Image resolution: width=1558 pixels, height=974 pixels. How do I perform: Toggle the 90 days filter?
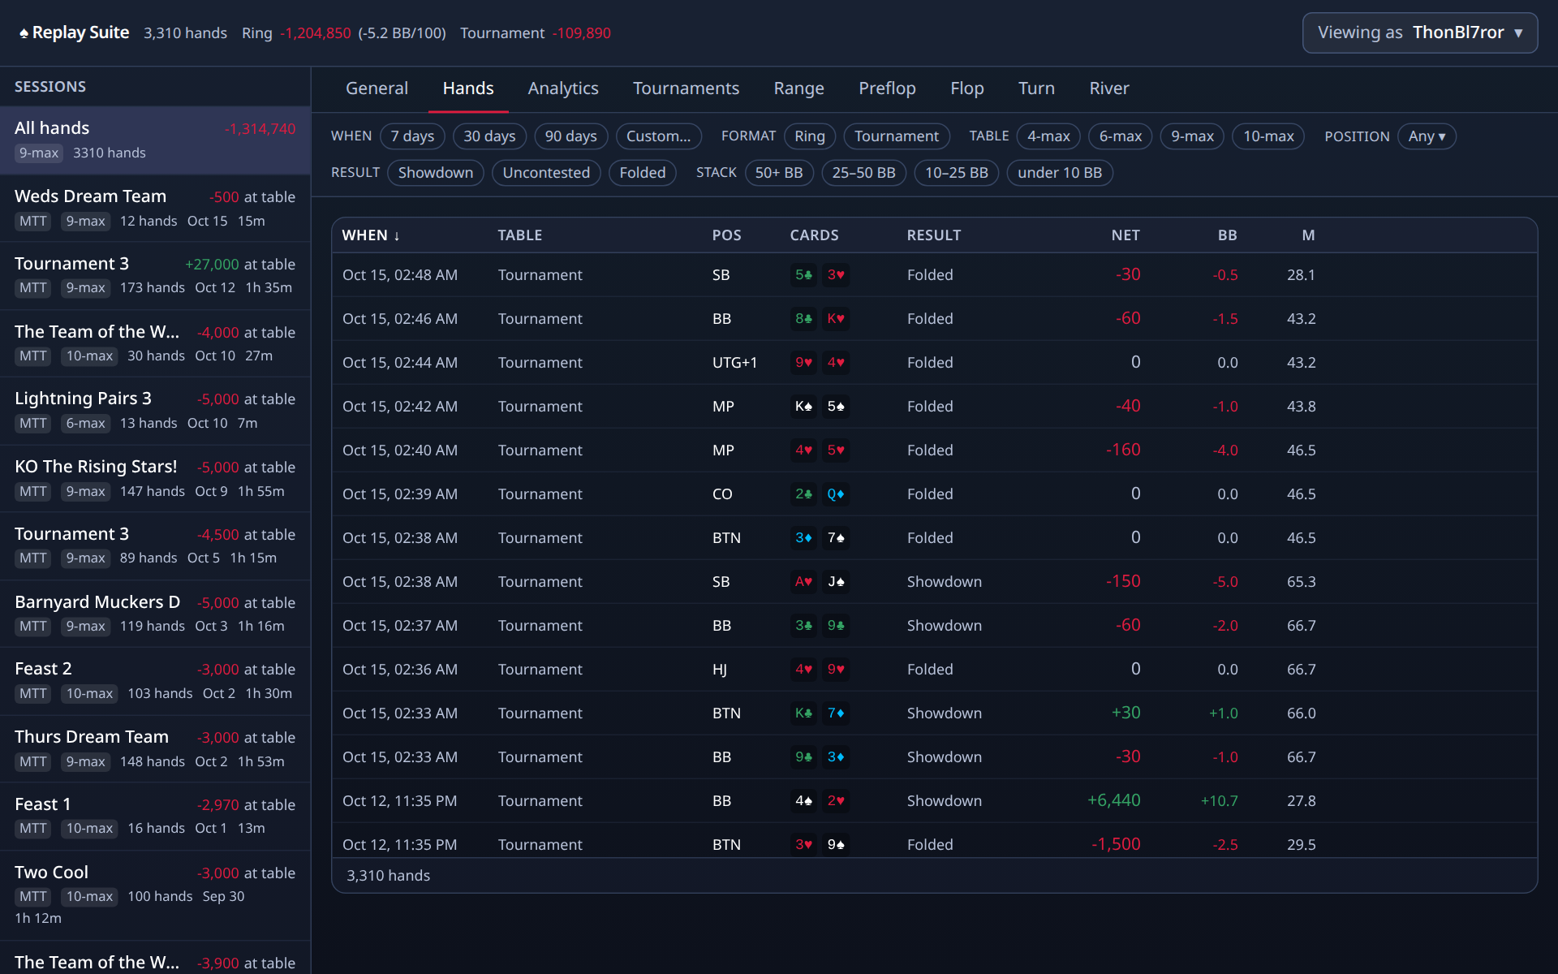point(570,136)
